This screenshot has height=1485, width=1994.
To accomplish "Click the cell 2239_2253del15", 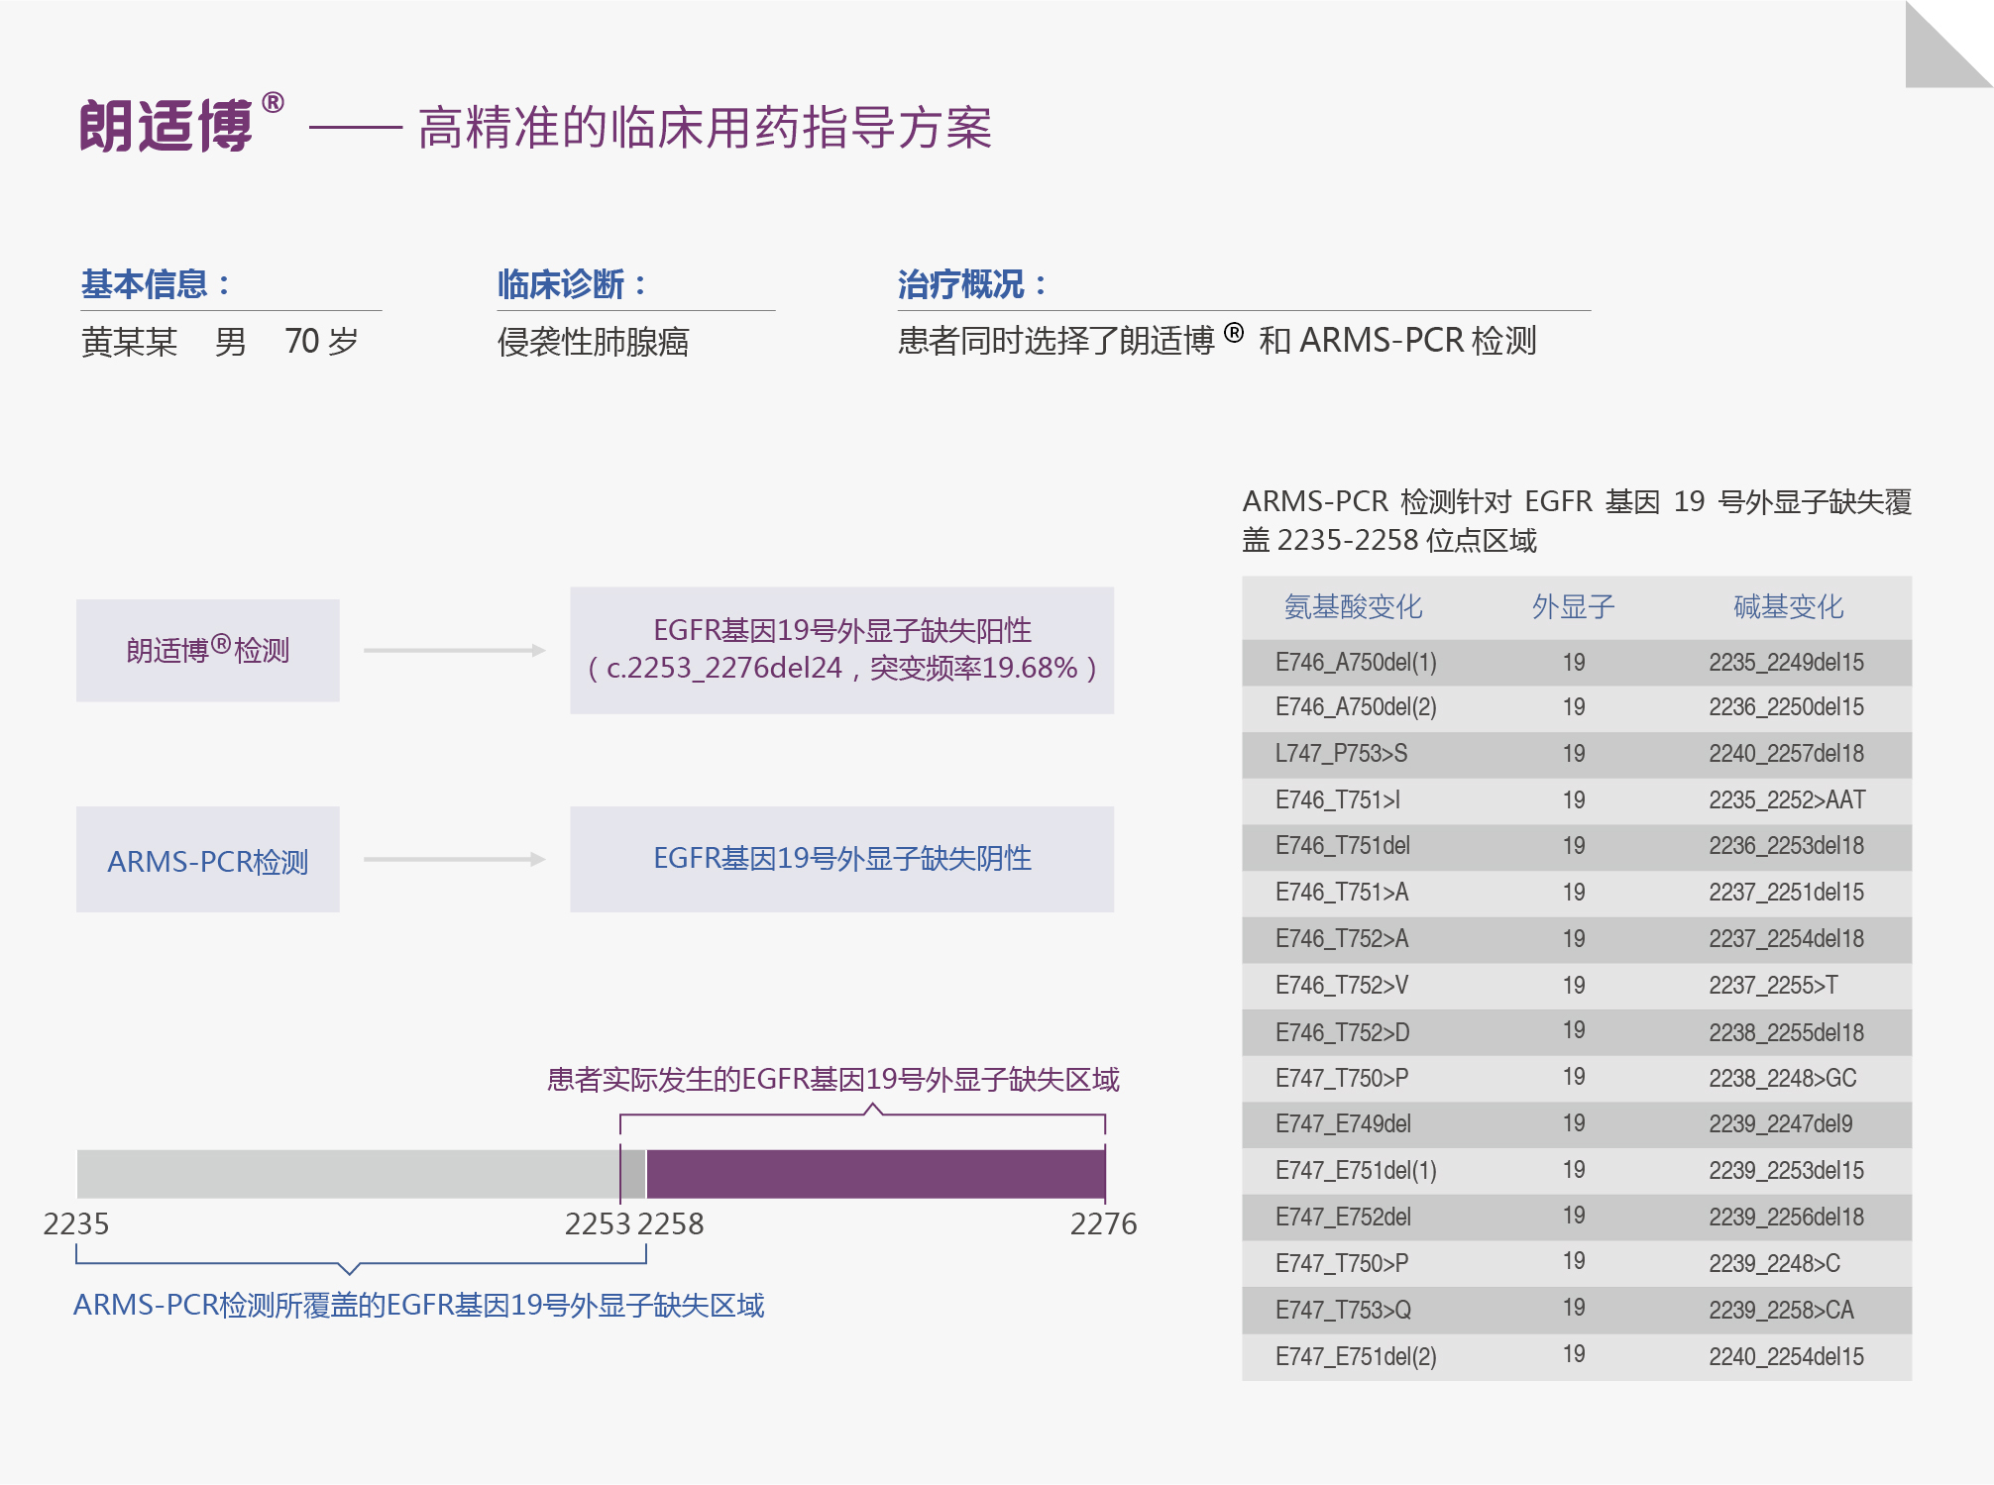I will click(1786, 1170).
